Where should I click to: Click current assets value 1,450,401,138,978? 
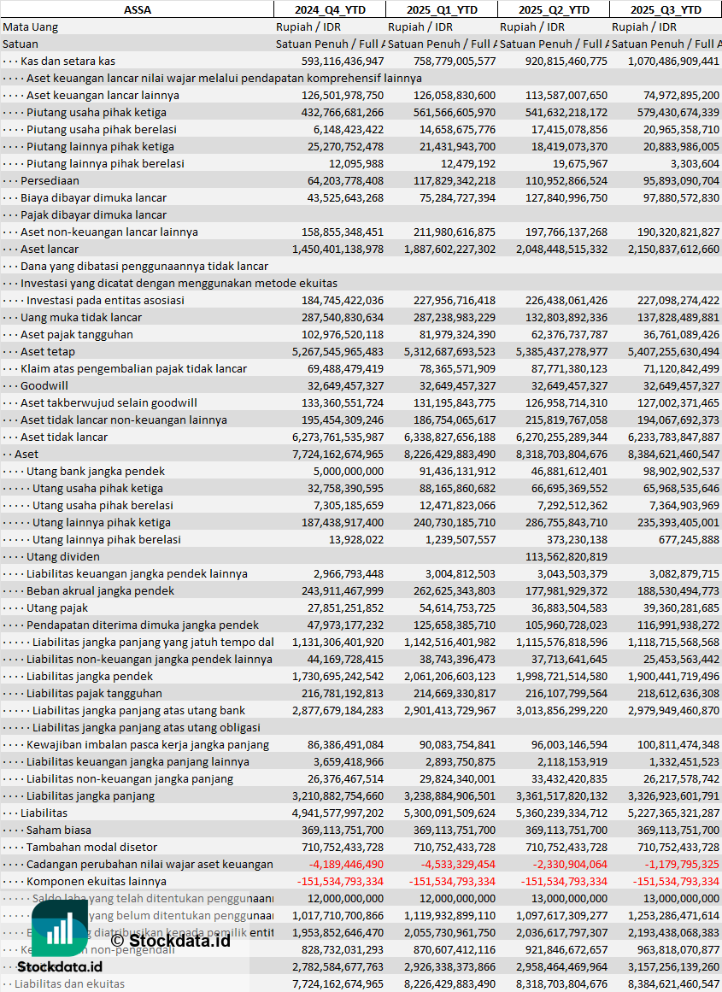tap(338, 249)
